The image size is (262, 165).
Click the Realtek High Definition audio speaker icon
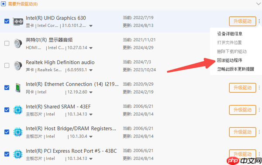pos(18,66)
